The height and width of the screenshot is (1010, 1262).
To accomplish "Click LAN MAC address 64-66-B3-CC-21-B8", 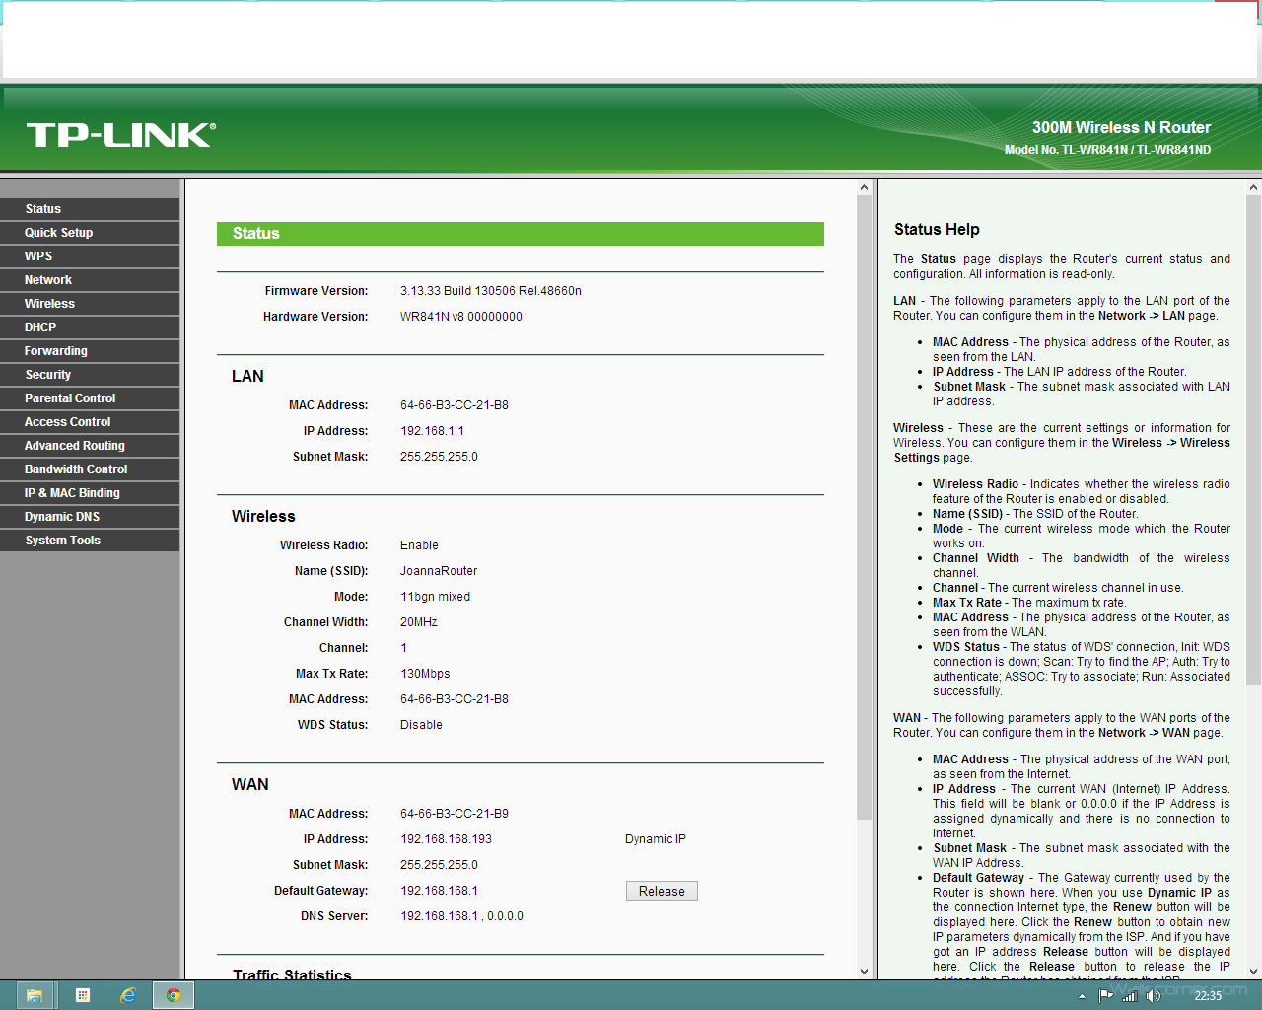I will click(x=455, y=405).
